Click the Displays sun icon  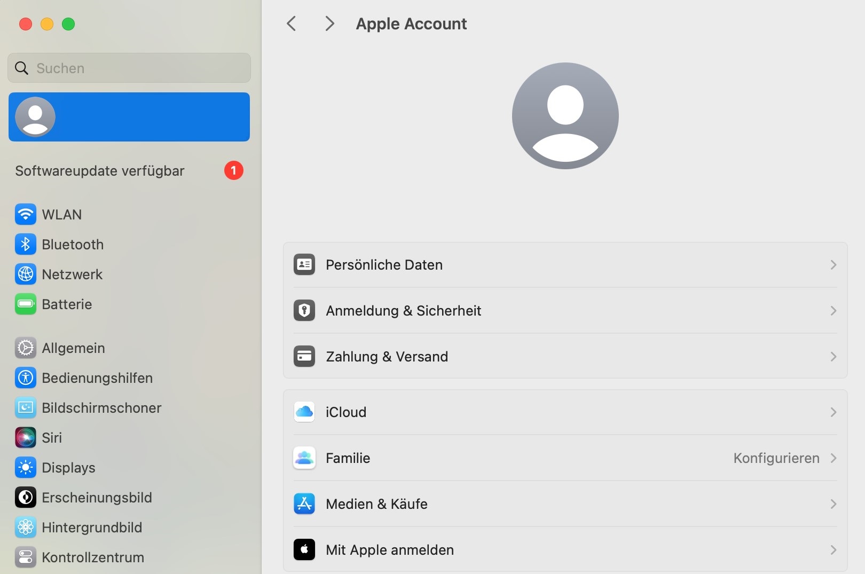pos(26,468)
